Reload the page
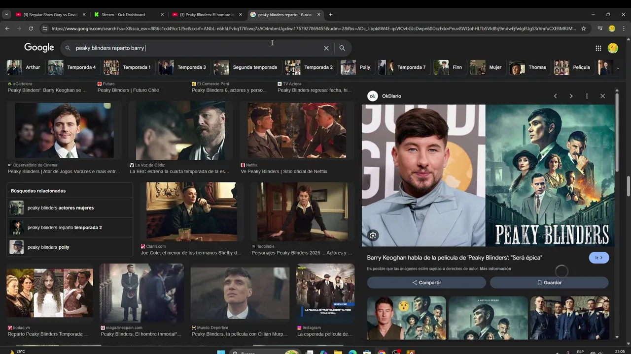The image size is (631, 354). point(31,29)
